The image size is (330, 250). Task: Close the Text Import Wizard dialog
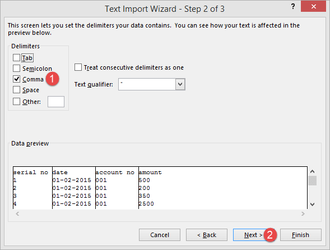tap(313, 6)
